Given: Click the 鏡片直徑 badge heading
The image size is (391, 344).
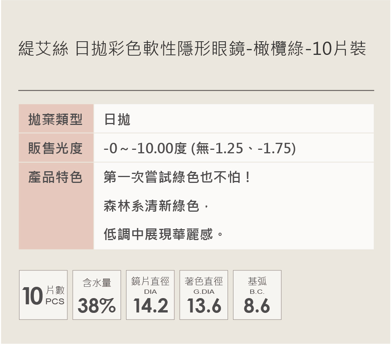Looking at the screenshot, I should point(150,281).
